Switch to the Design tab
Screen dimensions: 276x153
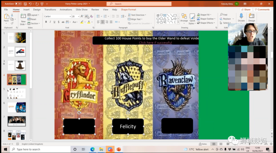pos(37,10)
